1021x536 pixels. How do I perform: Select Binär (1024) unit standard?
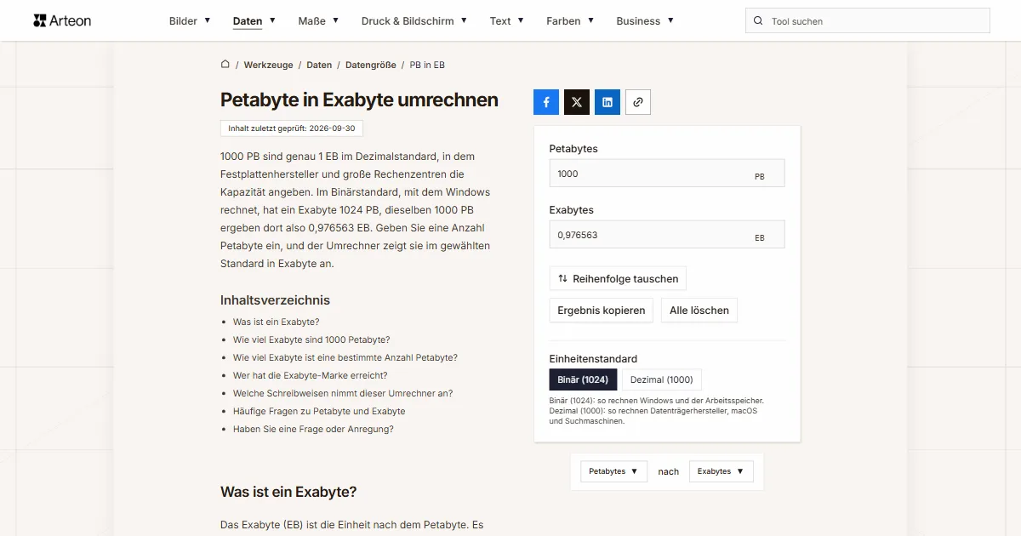pyautogui.click(x=583, y=379)
